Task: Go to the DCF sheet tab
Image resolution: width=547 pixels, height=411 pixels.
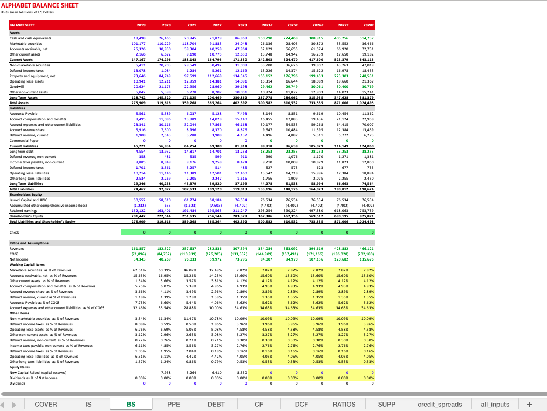Action: (x=302, y=404)
